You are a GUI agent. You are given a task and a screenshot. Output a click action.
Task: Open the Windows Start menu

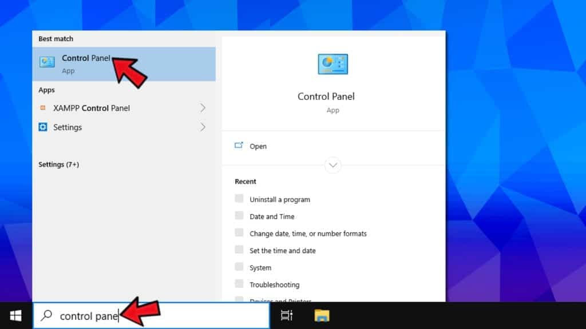coord(15,315)
